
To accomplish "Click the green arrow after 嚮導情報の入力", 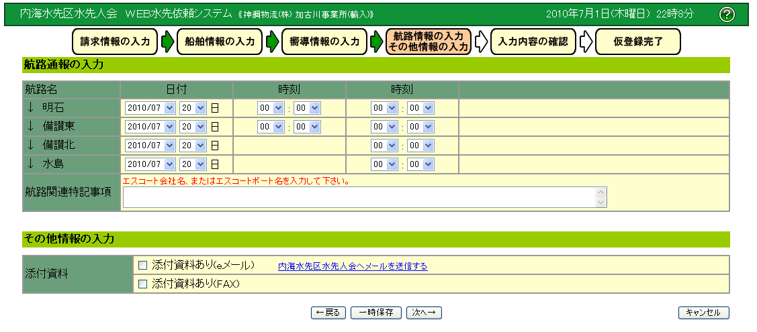I will 377,42.
